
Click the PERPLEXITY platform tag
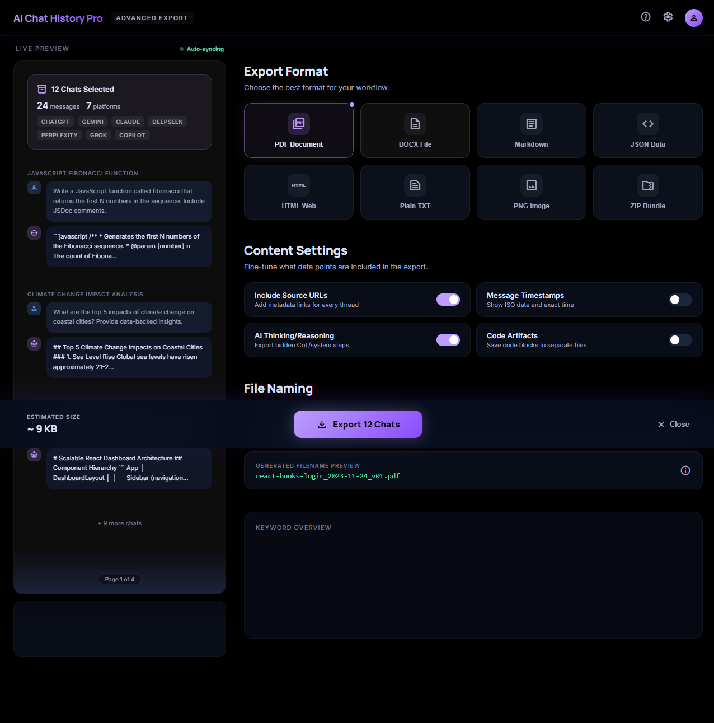coord(59,135)
